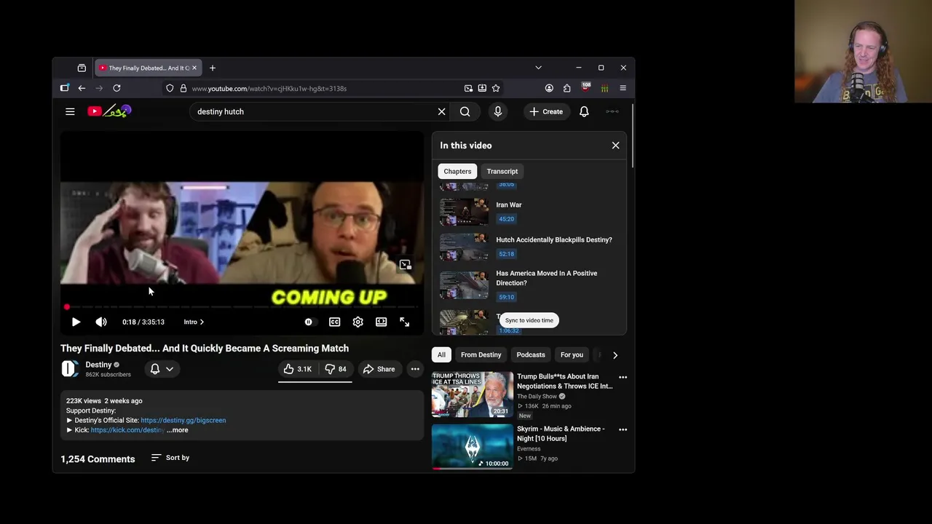
Task: Show more filter chips with right arrow
Action: pyautogui.click(x=615, y=355)
